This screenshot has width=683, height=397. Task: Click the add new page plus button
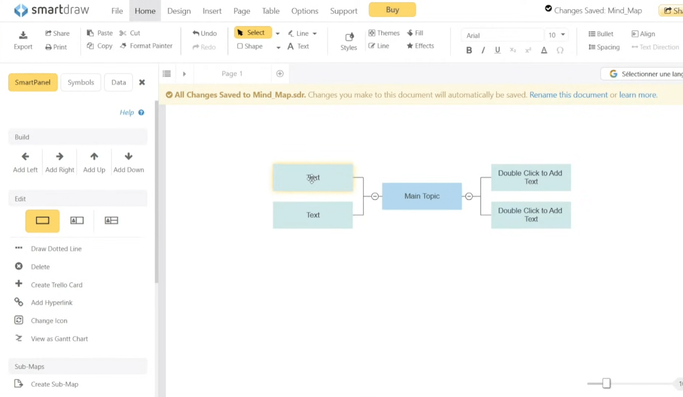pos(280,73)
